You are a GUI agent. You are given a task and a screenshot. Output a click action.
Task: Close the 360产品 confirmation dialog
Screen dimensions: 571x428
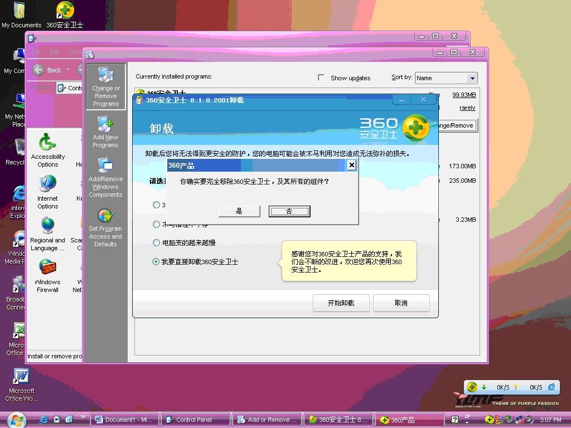[x=351, y=165]
